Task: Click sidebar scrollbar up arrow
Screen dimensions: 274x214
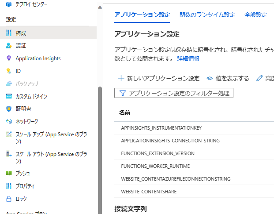Action: click(x=100, y=7)
